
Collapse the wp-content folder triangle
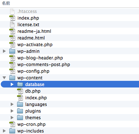tap(4, 78)
